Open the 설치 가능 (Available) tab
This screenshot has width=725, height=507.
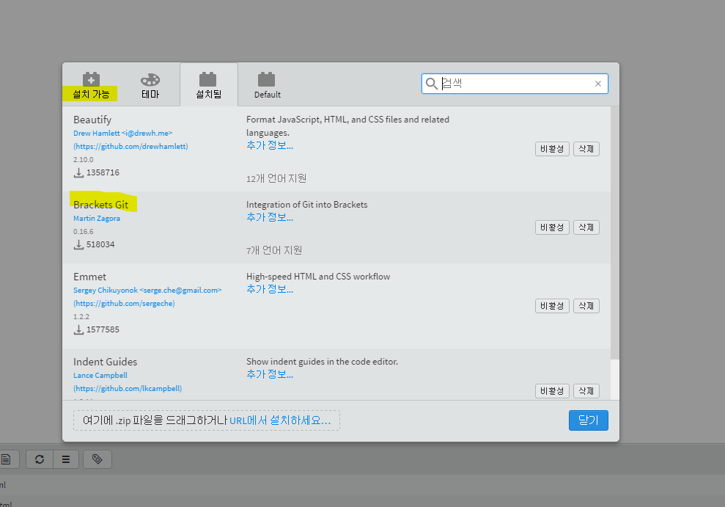click(x=91, y=85)
